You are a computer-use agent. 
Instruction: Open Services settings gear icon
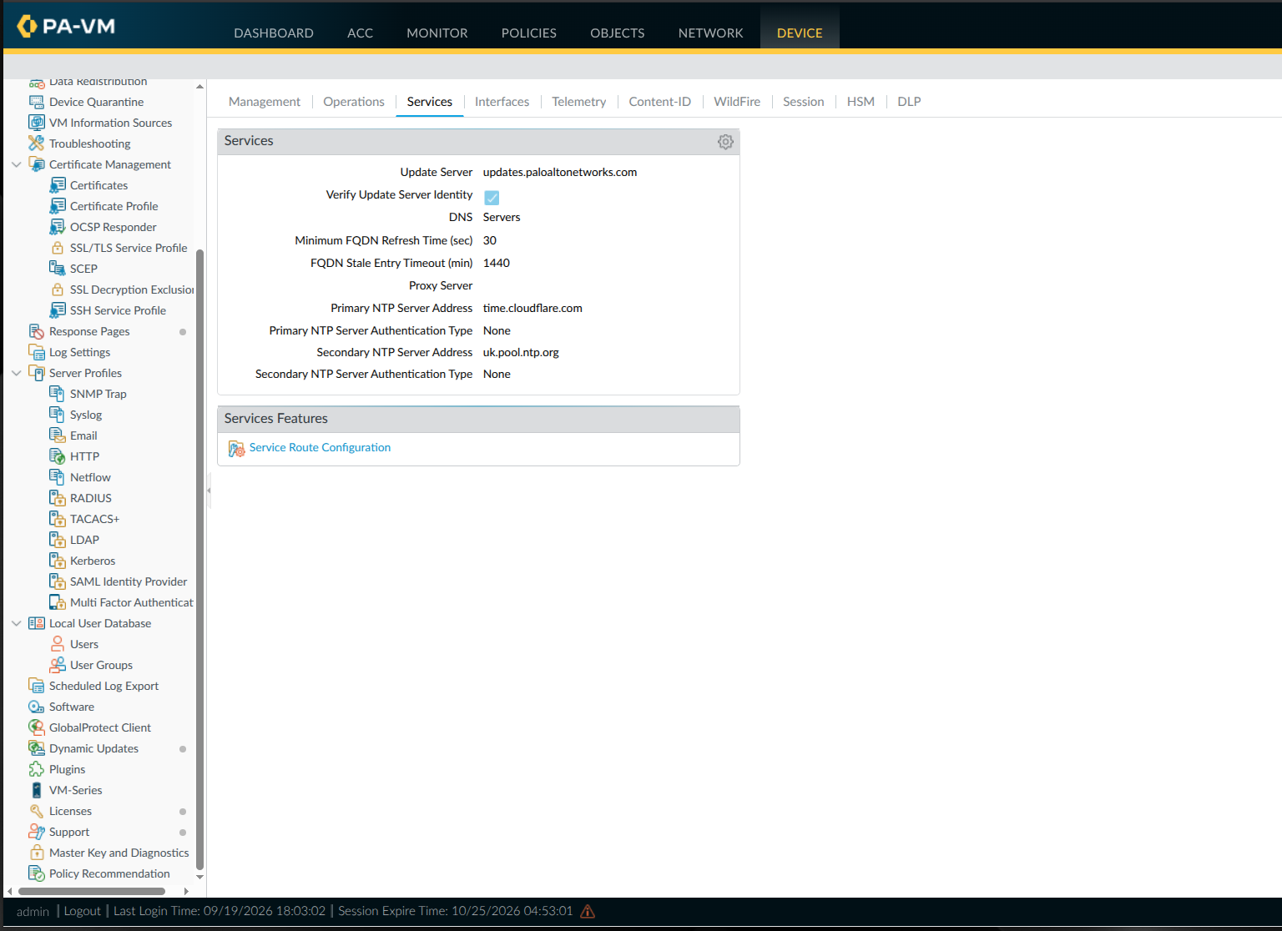point(725,142)
